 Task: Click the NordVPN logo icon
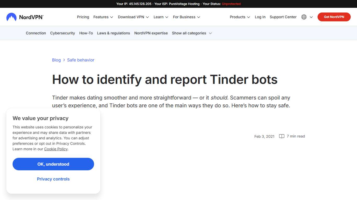click(x=11, y=17)
